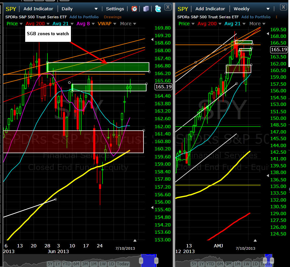
Task: Open Settings for the daily chart
Action: click(x=115, y=9)
